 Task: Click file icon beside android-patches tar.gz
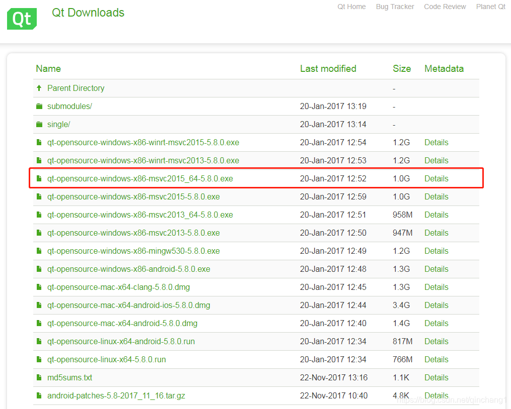point(39,395)
